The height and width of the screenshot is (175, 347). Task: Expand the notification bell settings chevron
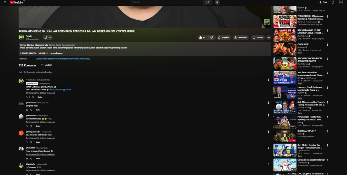point(50,37)
